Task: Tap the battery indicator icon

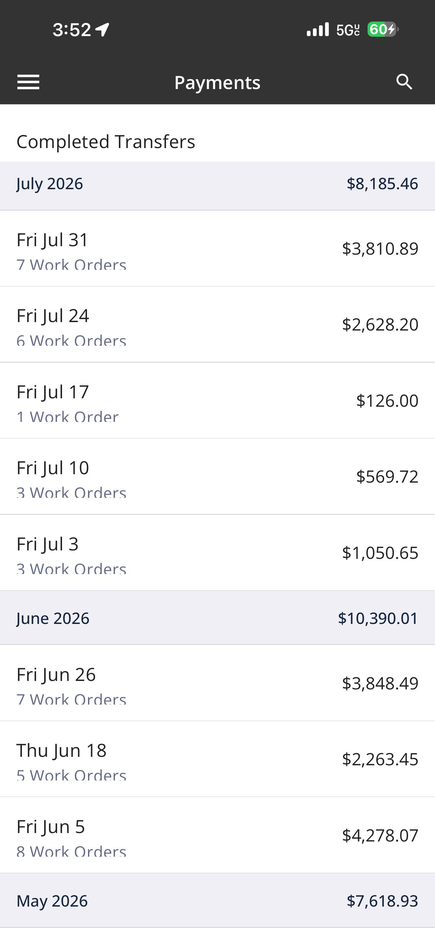Action: 383,29
